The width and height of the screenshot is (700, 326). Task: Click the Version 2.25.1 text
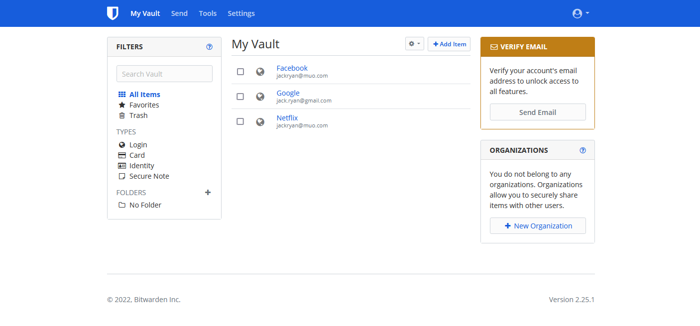tap(572, 300)
